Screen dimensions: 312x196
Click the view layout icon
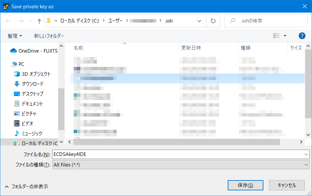pos(276,36)
